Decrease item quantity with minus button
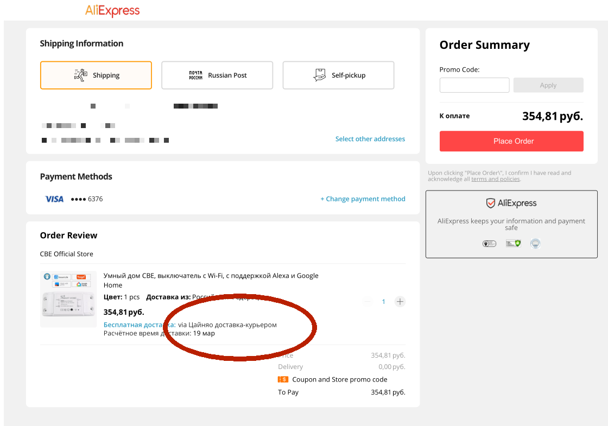 point(367,302)
